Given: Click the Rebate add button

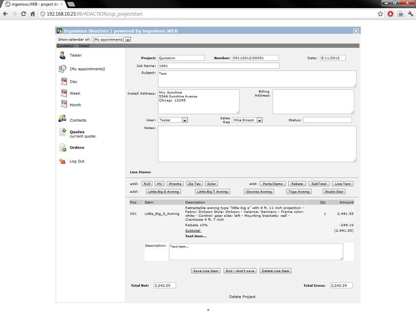Looking at the screenshot, I should pyautogui.click(x=297, y=184).
